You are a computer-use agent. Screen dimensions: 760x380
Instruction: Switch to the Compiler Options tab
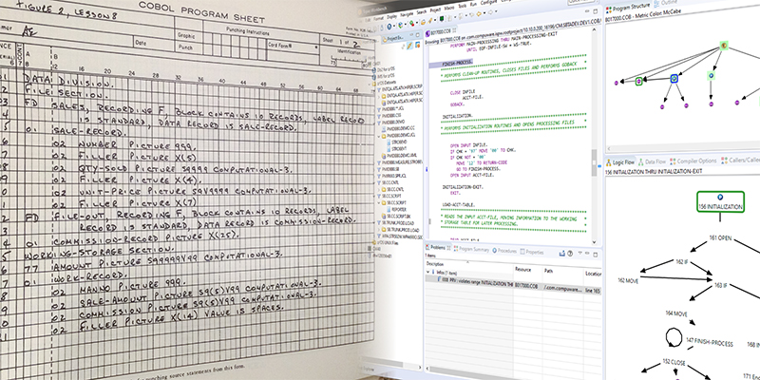(693, 161)
